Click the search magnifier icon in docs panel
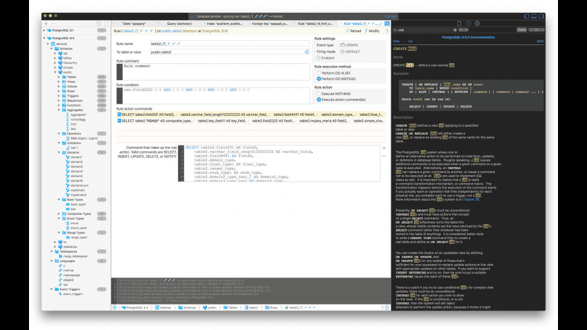Image resolution: width=587 pixels, height=330 pixels. click(x=395, y=30)
